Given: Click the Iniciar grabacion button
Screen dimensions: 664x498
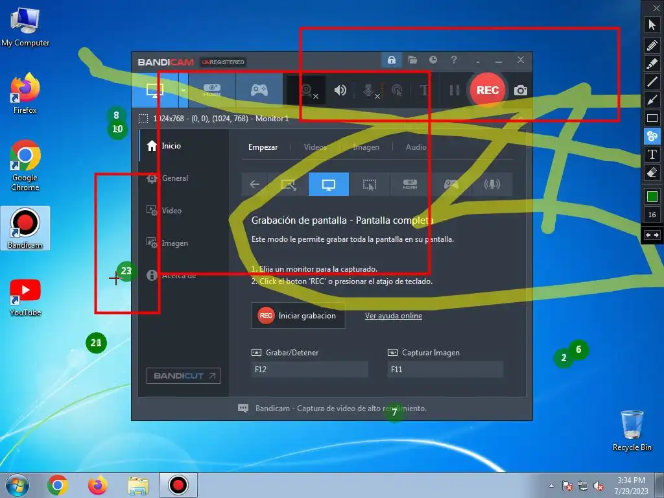Looking at the screenshot, I should (x=298, y=316).
